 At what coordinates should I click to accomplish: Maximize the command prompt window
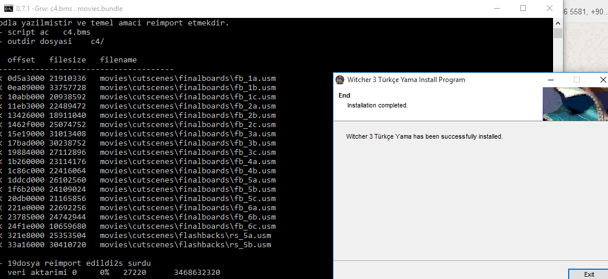(522, 9)
